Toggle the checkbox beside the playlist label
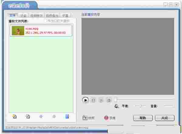Screen dimensions: 182x134 pyautogui.click(x=45, y=21)
